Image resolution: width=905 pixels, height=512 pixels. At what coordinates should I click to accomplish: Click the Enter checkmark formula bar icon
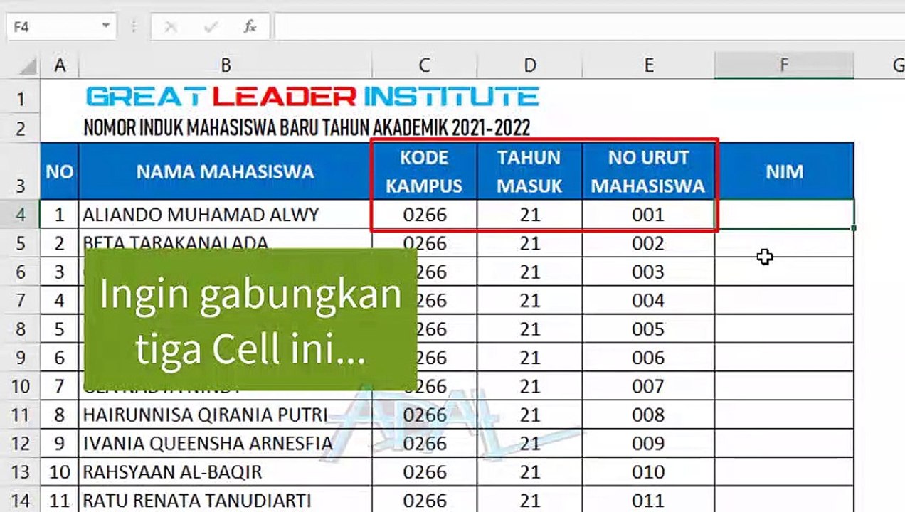[x=211, y=27]
